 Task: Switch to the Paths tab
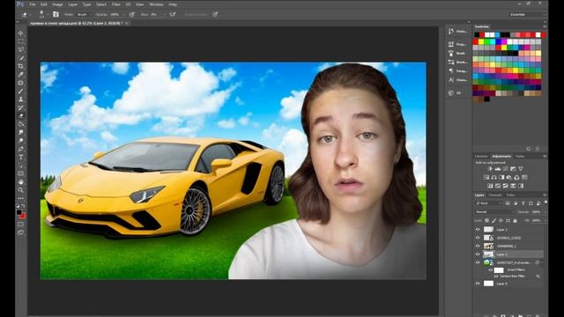coord(511,195)
